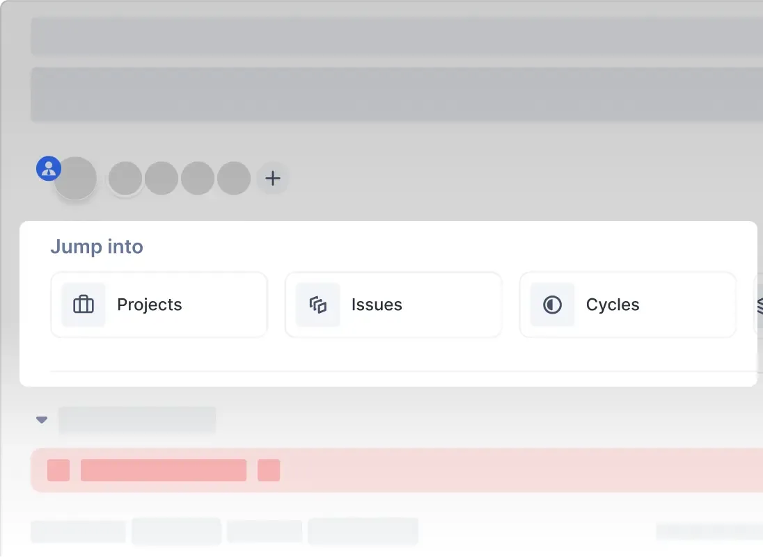
Task: Open the Cycles section
Action: tap(627, 305)
